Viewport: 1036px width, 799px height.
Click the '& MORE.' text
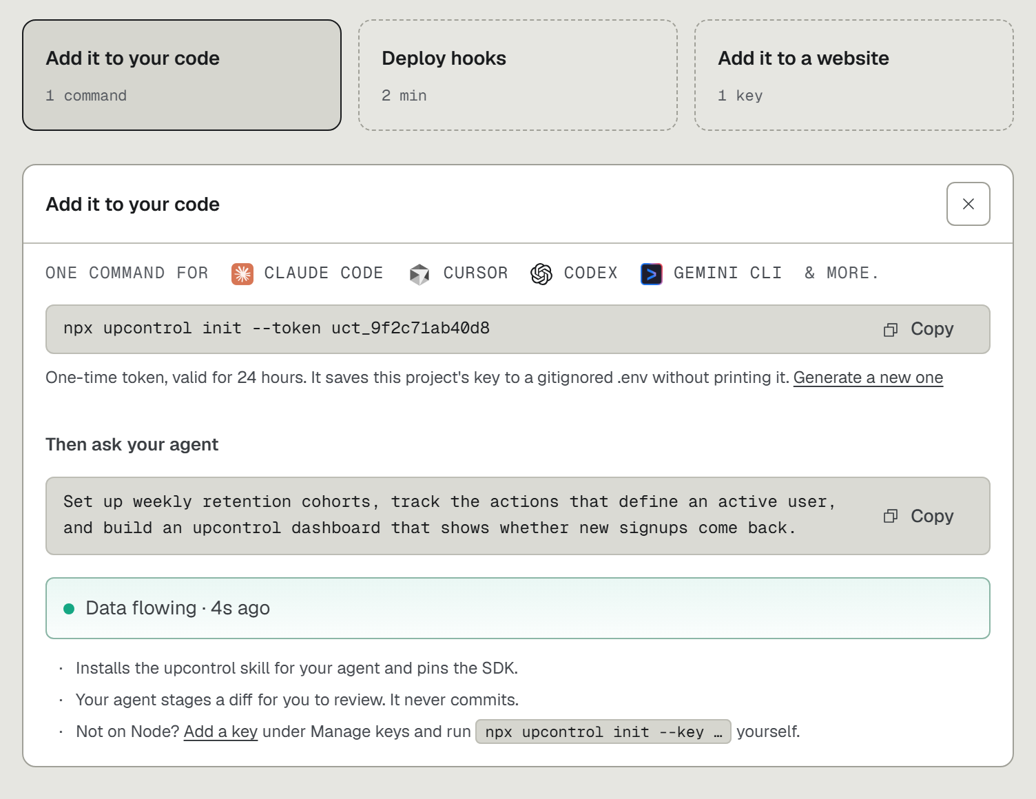[842, 273]
